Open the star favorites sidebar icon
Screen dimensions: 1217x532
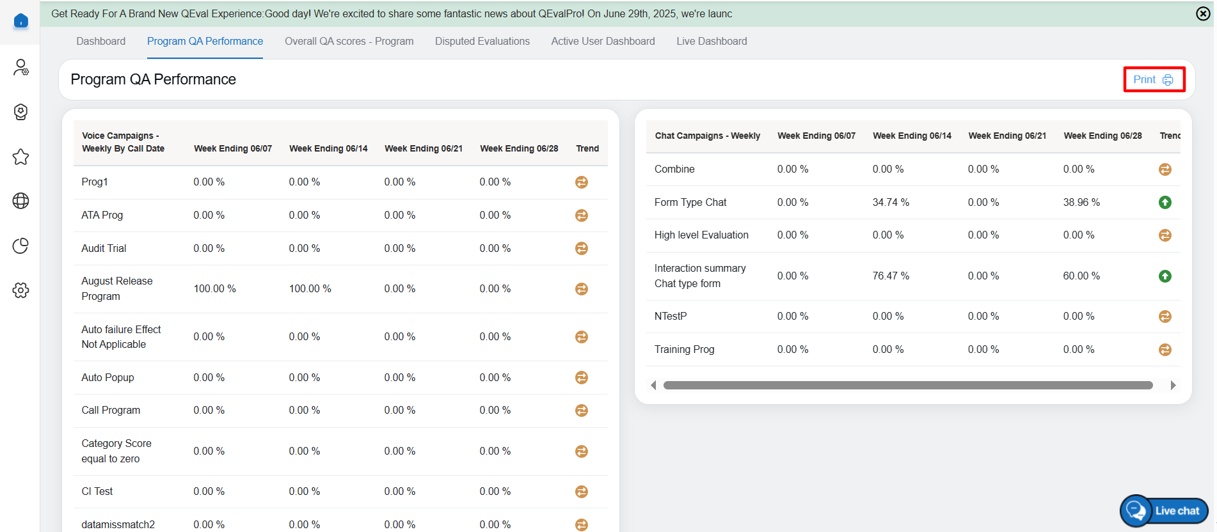point(20,157)
